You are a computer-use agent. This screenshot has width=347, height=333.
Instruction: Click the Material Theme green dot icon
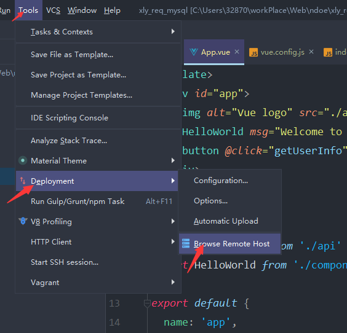pos(23,160)
